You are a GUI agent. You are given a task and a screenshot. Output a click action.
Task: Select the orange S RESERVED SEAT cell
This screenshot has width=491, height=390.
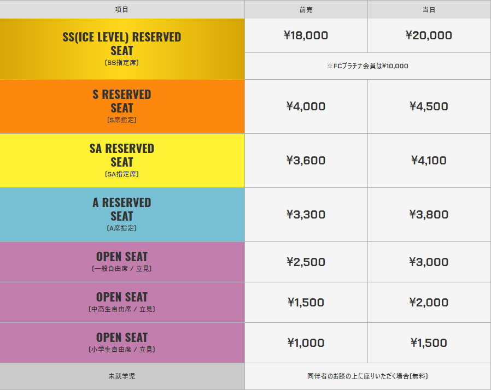point(122,107)
